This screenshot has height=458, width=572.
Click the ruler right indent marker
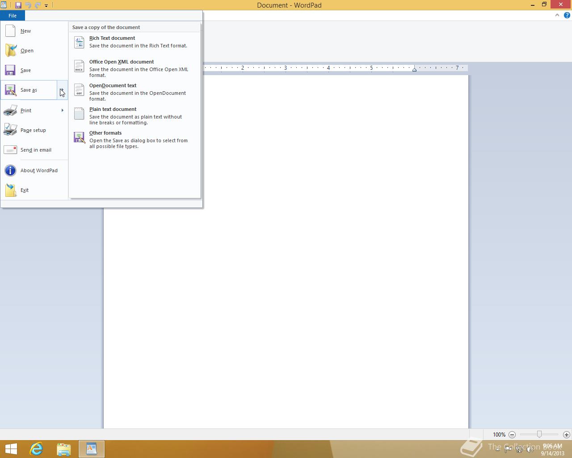coord(414,69)
